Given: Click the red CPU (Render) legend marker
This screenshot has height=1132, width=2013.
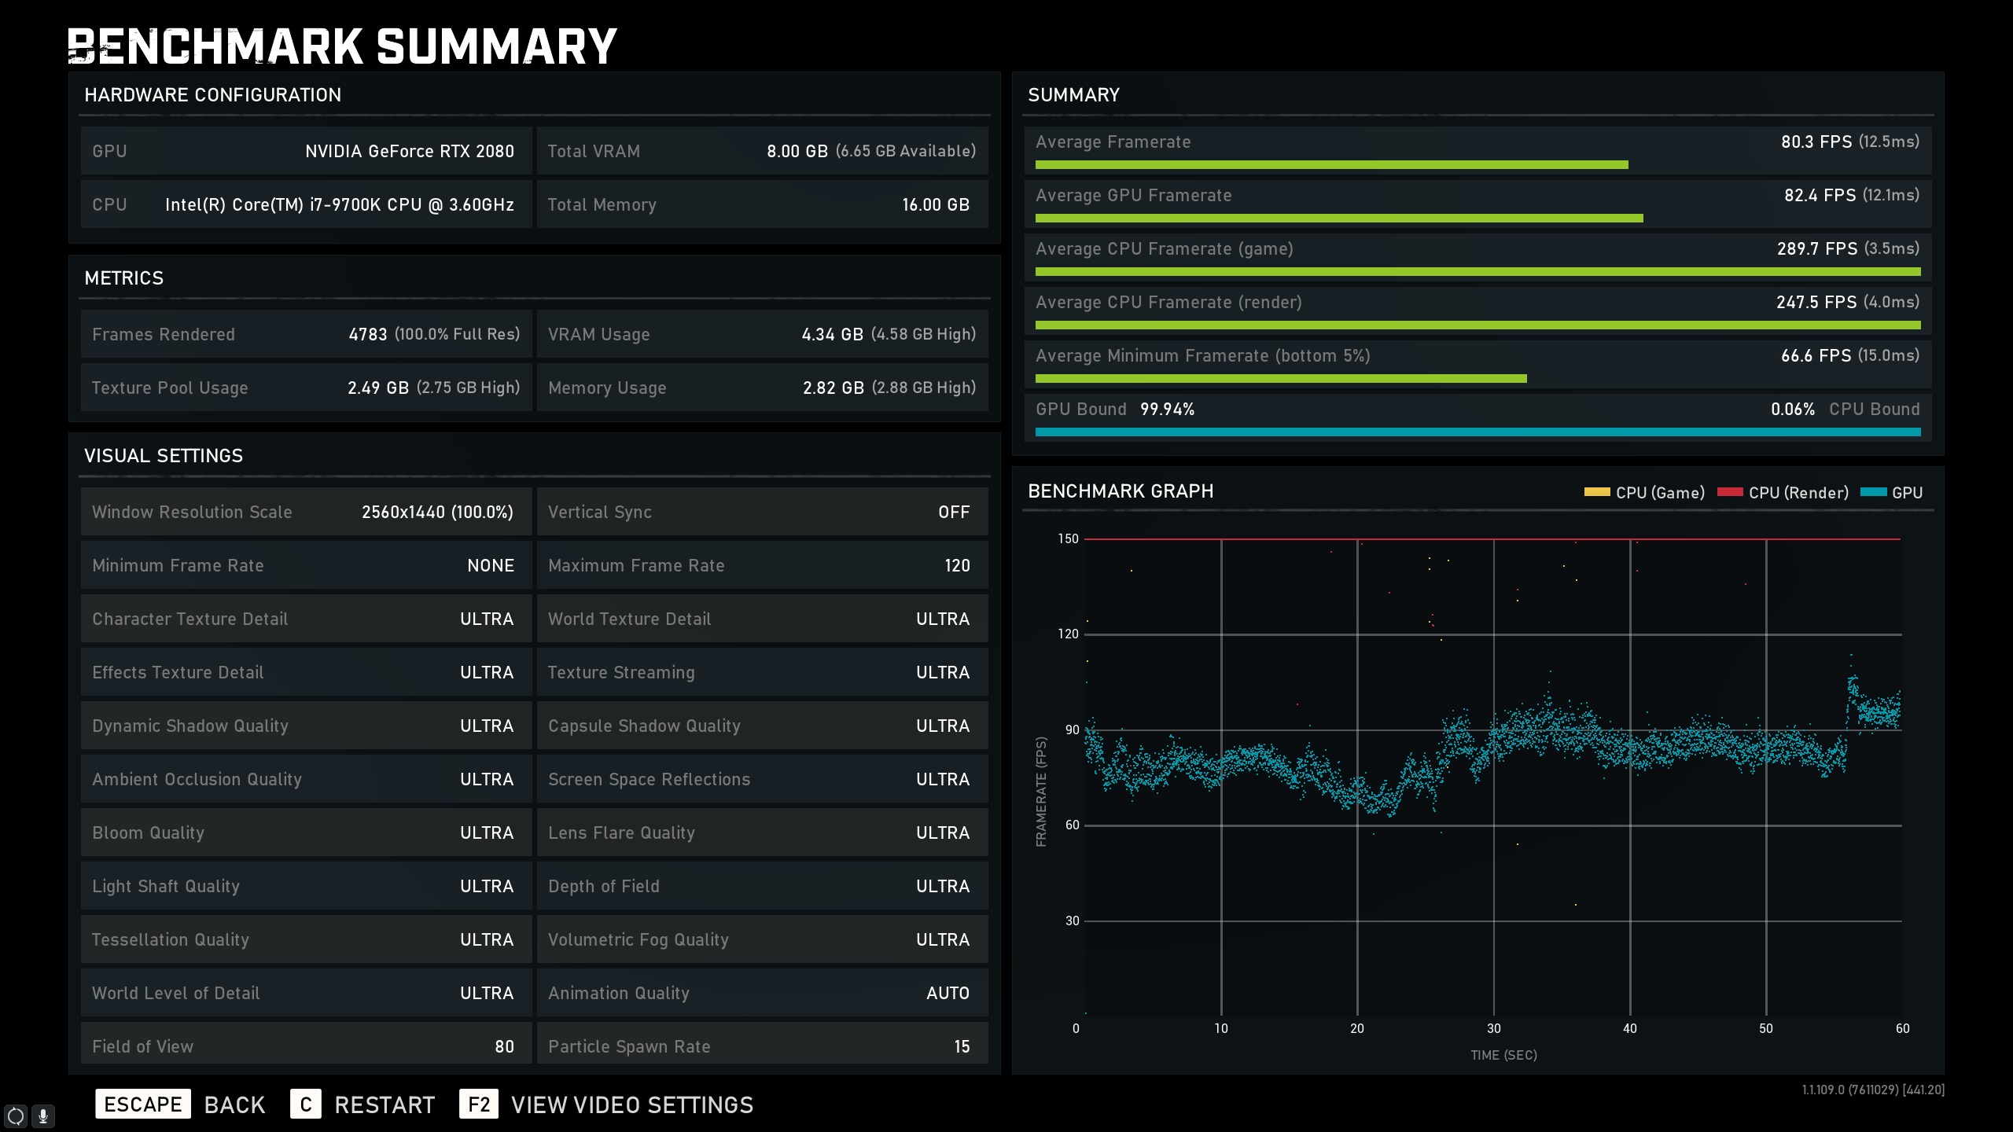Looking at the screenshot, I should (1730, 492).
